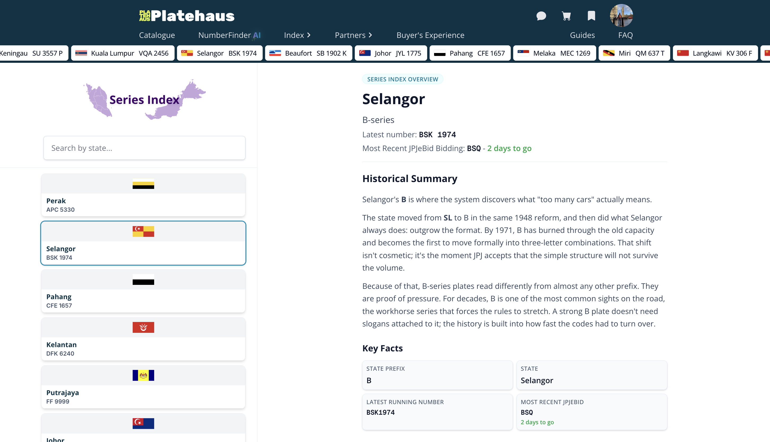Open the chat messages icon
770x442 pixels.
pos(541,16)
